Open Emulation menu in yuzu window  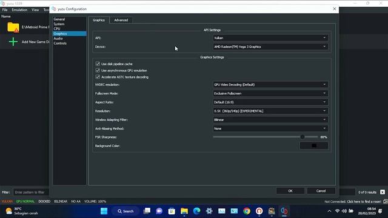tap(19, 10)
